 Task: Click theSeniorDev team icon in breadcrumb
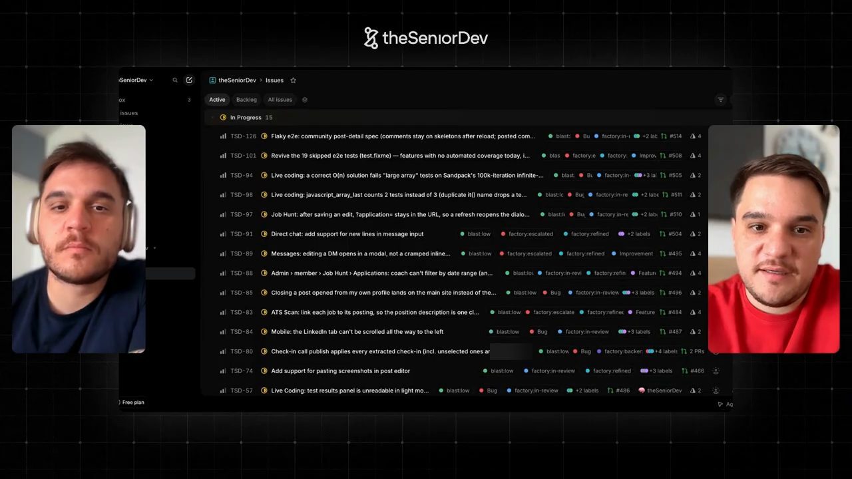click(x=212, y=80)
